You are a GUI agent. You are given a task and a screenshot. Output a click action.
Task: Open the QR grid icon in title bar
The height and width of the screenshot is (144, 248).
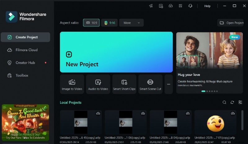coord(180,6)
